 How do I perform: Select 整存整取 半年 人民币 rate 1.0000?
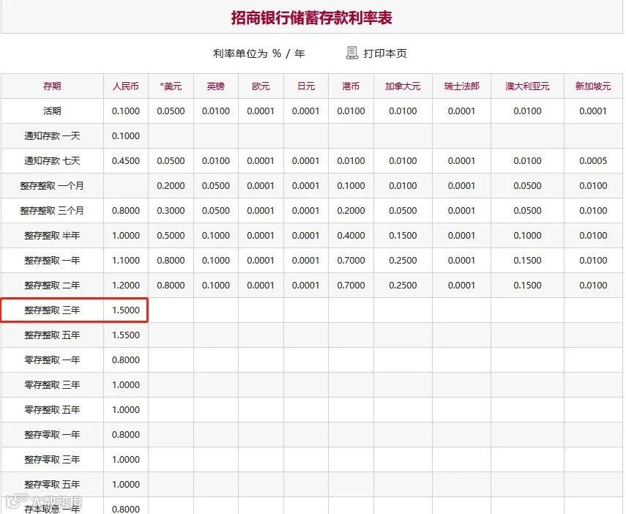pos(126,235)
